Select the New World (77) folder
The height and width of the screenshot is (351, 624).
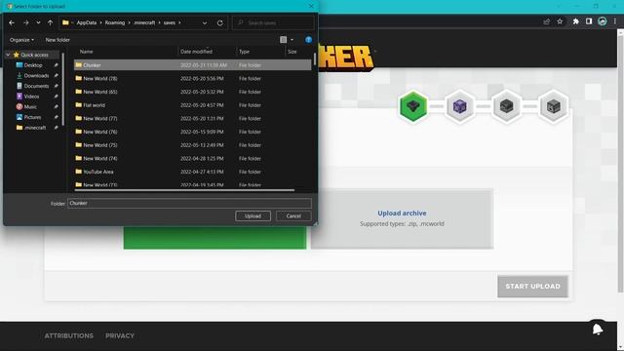(193, 119)
